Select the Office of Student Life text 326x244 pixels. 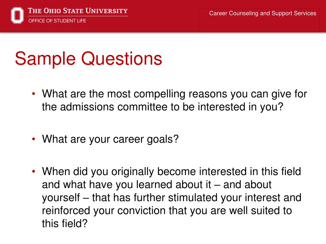point(57,21)
